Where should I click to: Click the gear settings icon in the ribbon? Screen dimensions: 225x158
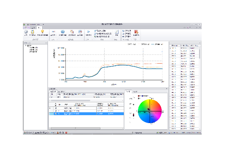tap(26, 32)
